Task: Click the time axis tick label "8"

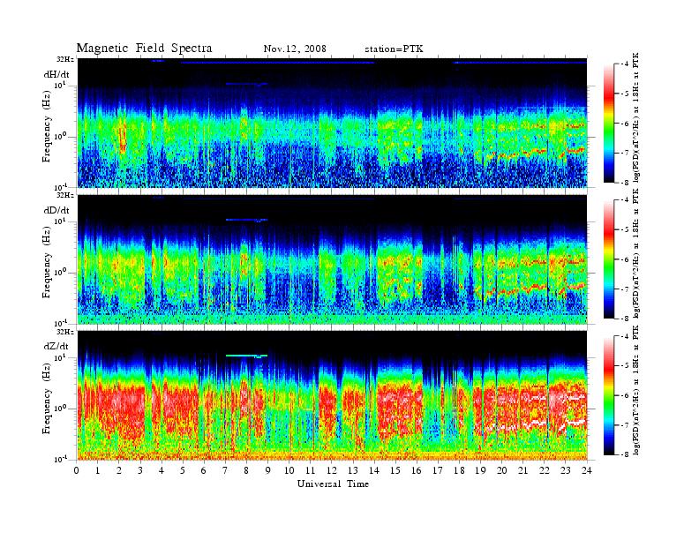Action: (246, 470)
